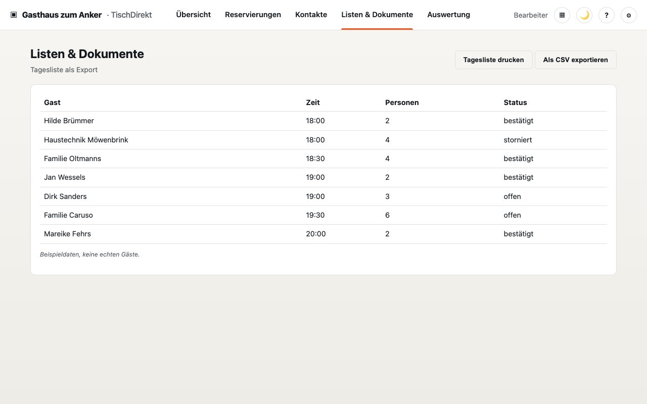Screen dimensions: 647x404
Task: Open the Auswertung tab
Action: pos(448,15)
